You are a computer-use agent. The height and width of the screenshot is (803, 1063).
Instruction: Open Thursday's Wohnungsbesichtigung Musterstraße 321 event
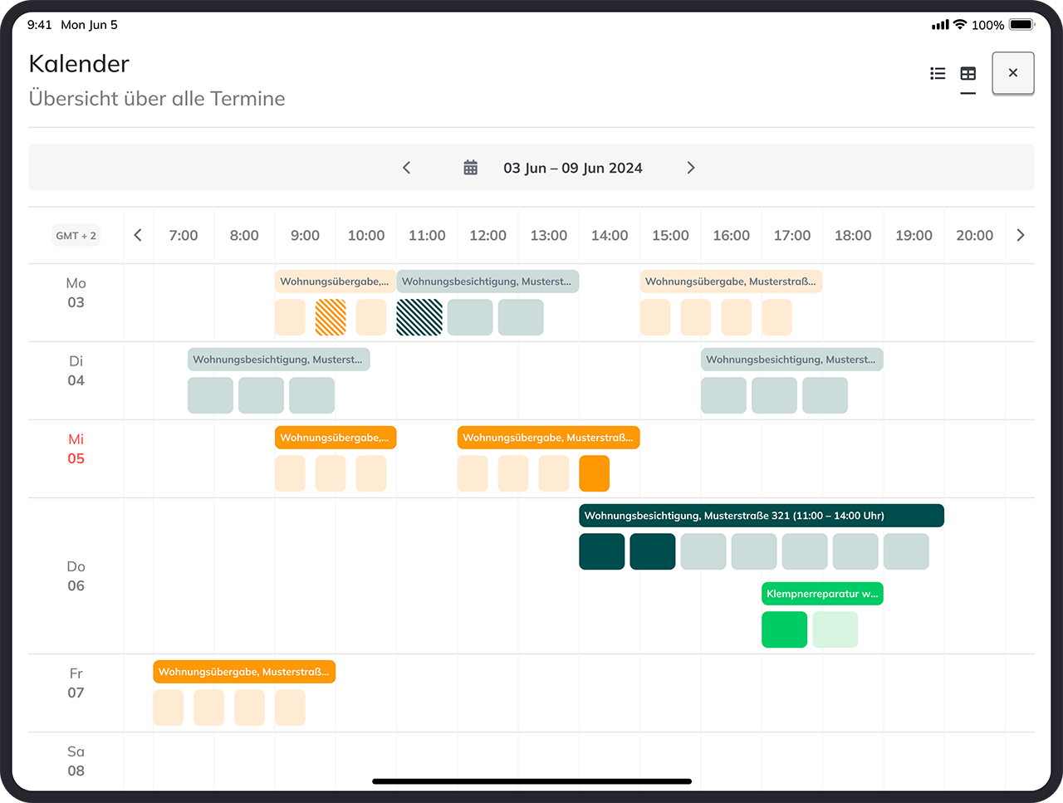coord(761,516)
